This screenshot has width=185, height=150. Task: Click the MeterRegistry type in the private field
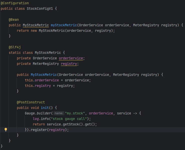pos(46,64)
